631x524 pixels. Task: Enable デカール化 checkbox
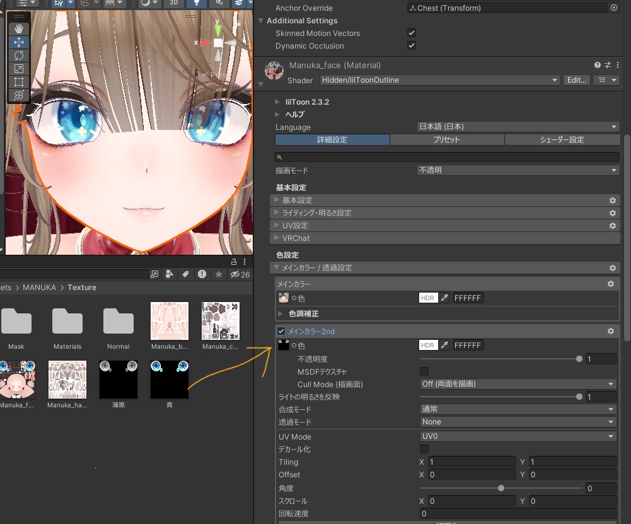424,449
